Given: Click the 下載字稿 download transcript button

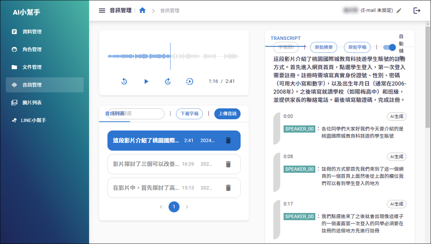Looking at the screenshot, I should pos(189,113).
